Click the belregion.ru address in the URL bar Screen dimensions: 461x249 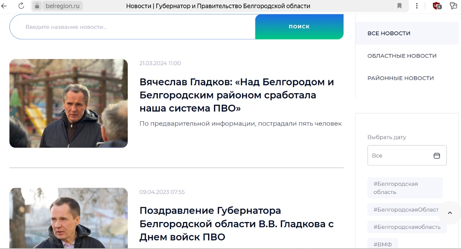coord(63,6)
